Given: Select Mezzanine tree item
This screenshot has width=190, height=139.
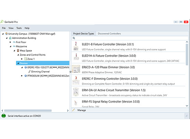Looking at the screenshot, I should pos(21,47).
